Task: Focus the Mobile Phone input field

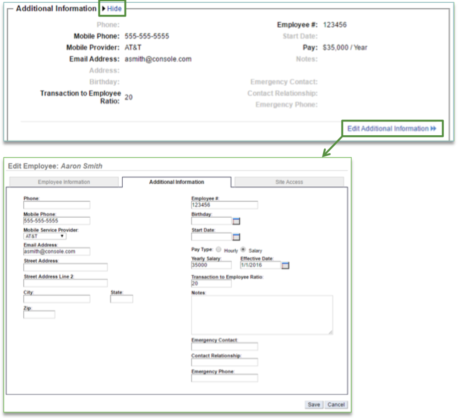Action: (57, 221)
